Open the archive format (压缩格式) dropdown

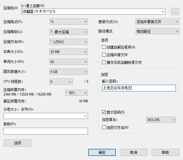pyautogui.click(x=68, y=22)
